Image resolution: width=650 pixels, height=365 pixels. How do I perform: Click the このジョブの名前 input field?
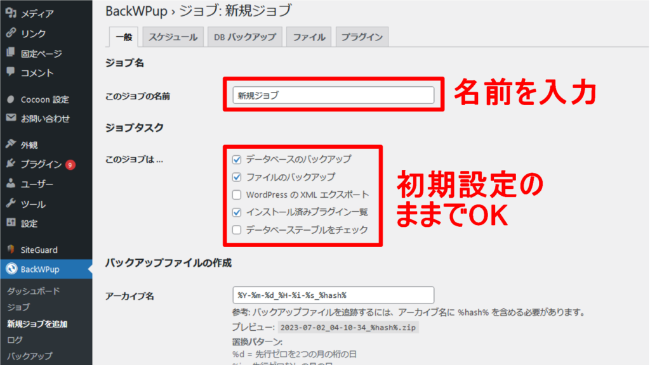(x=333, y=95)
